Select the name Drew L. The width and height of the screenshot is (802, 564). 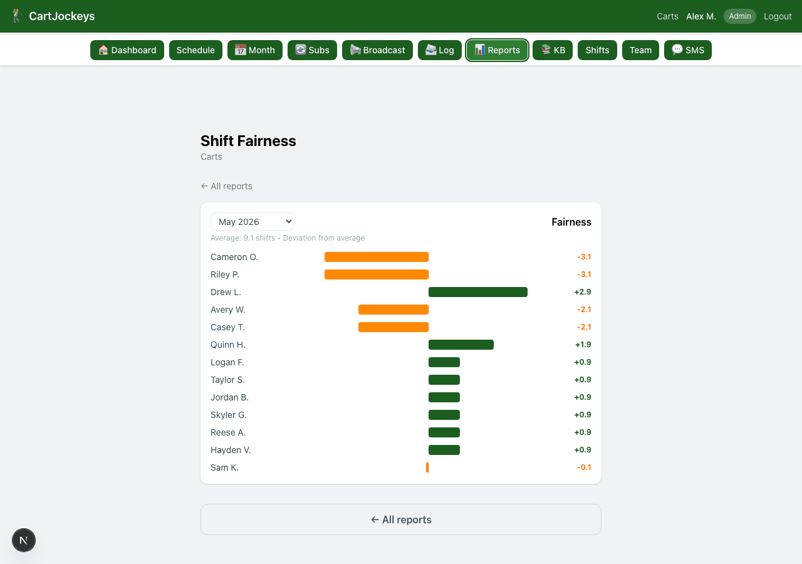(226, 292)
